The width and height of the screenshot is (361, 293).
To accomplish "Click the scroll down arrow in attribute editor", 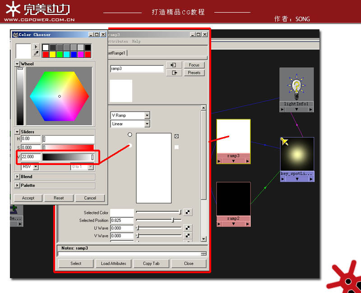I will (x=204, y=239).
